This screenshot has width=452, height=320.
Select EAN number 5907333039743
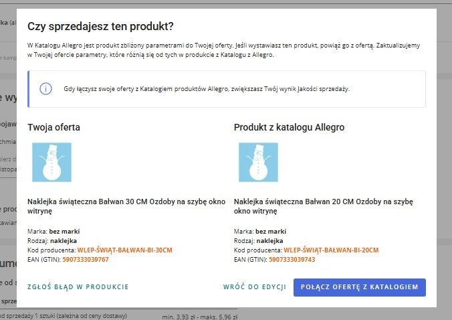[x=292, y=259]
